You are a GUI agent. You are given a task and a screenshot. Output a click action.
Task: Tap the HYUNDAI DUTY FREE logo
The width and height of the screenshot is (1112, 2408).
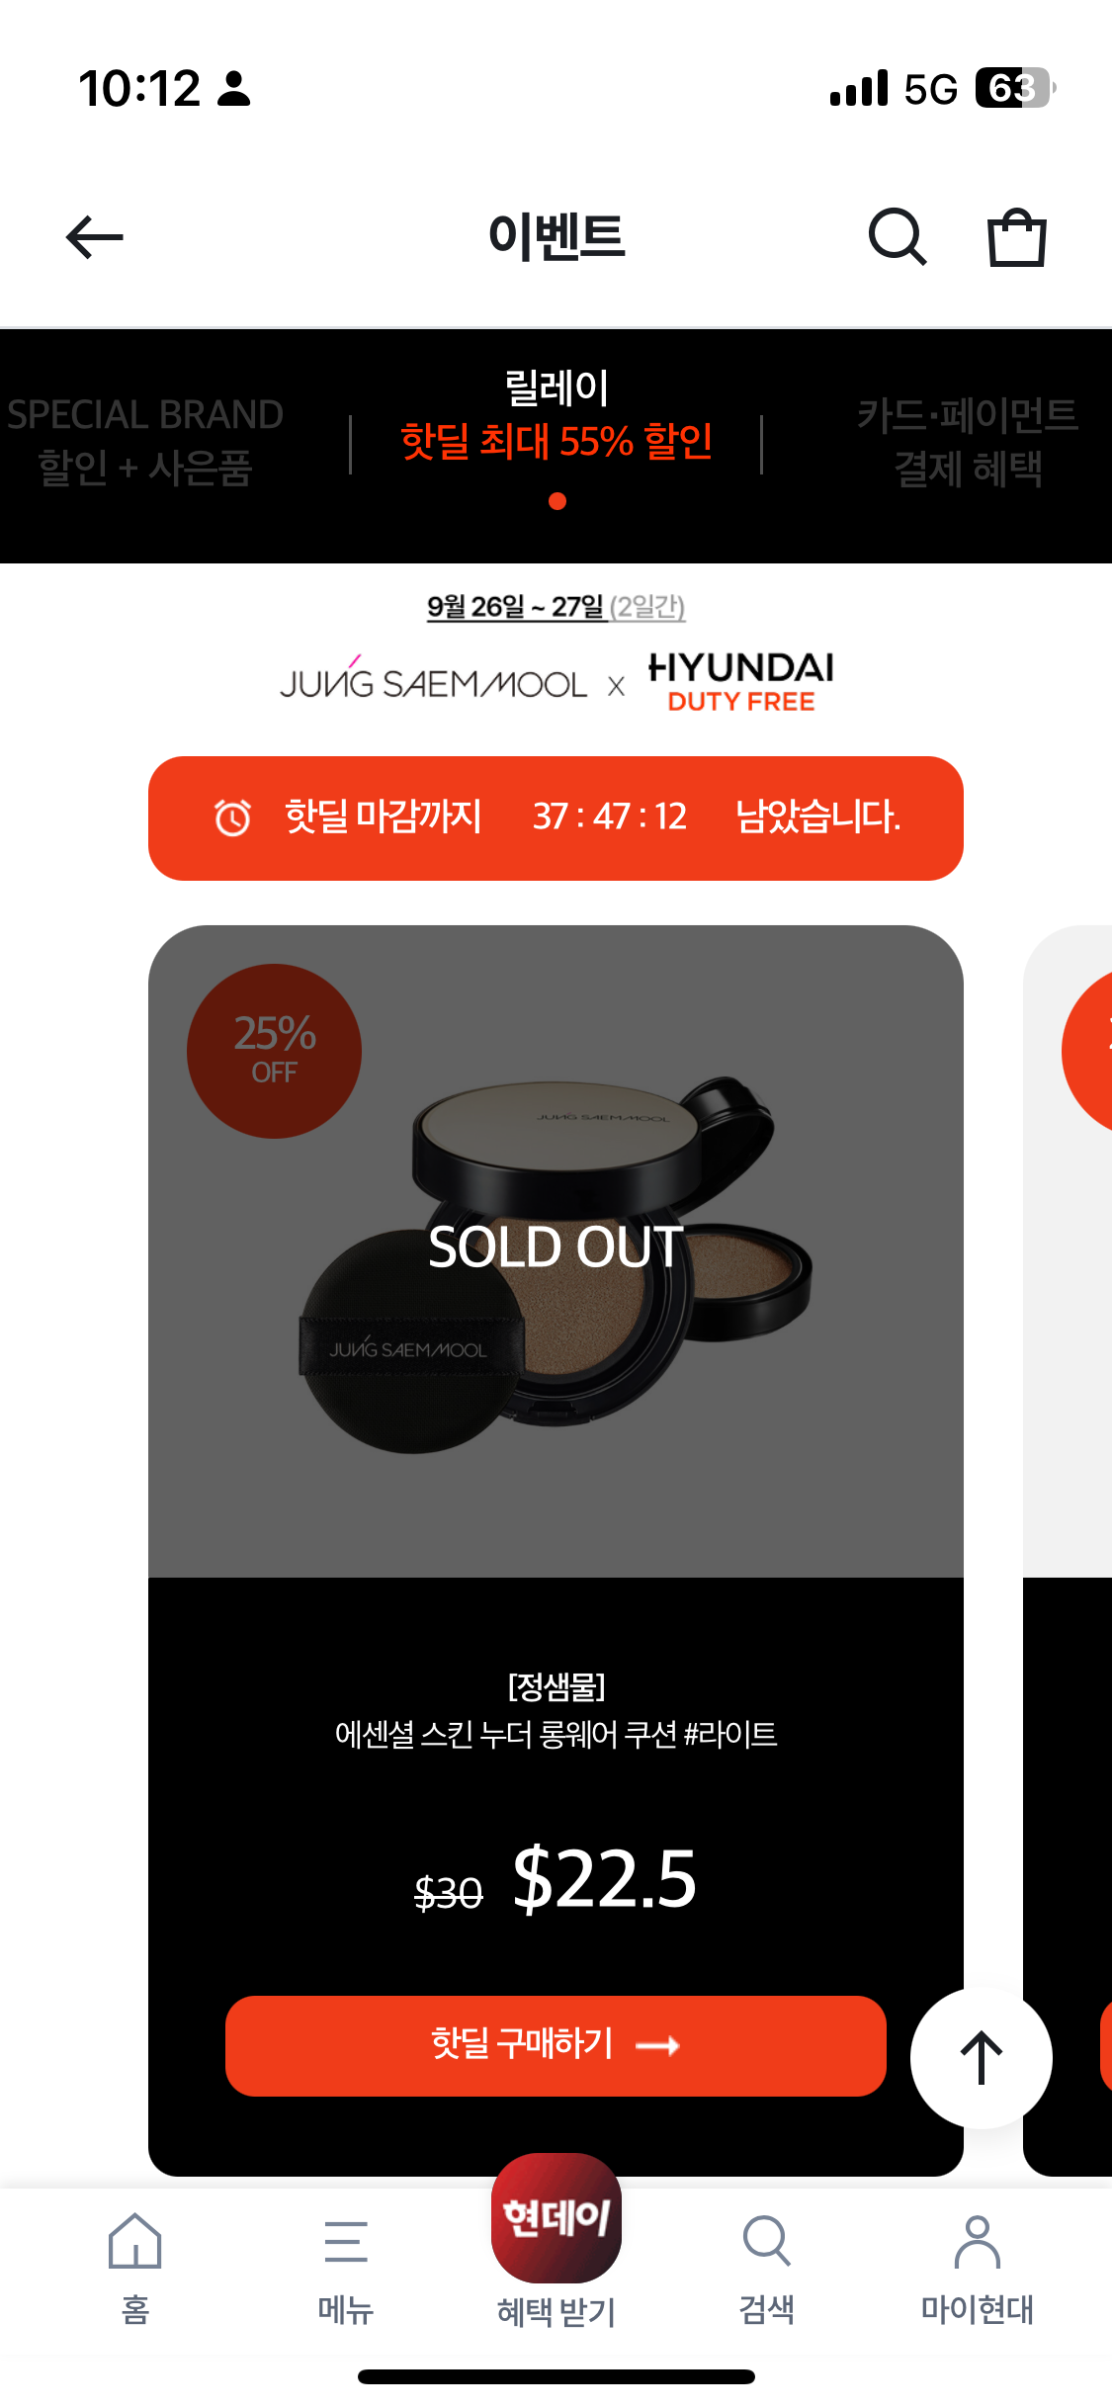tap(741, 682)
